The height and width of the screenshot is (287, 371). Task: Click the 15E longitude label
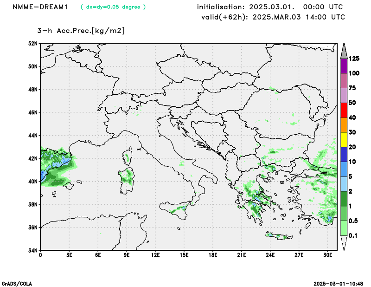tap(184, 255)
